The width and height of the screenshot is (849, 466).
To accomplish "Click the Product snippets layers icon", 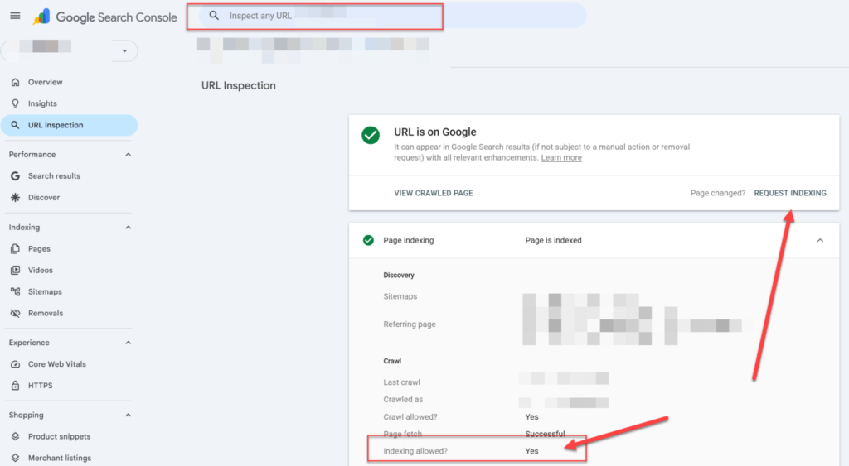I will 15,436.
